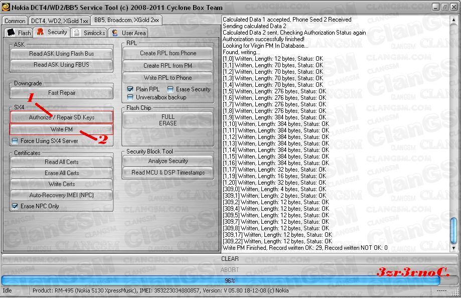Switch to DCT4, WD2, XGold 1xx tab
Viewport: 461px width, 298px height.
tap(59, 21)
